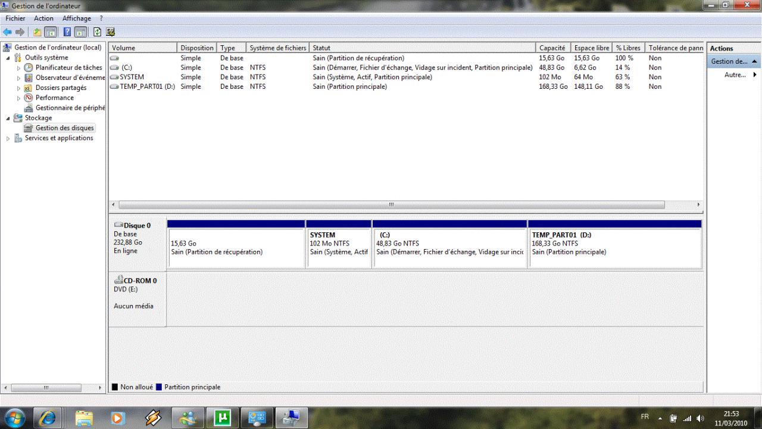Click the Stockage icon in the tree
The width and height of the screenshot is (762, 429).
coord(18,118)
